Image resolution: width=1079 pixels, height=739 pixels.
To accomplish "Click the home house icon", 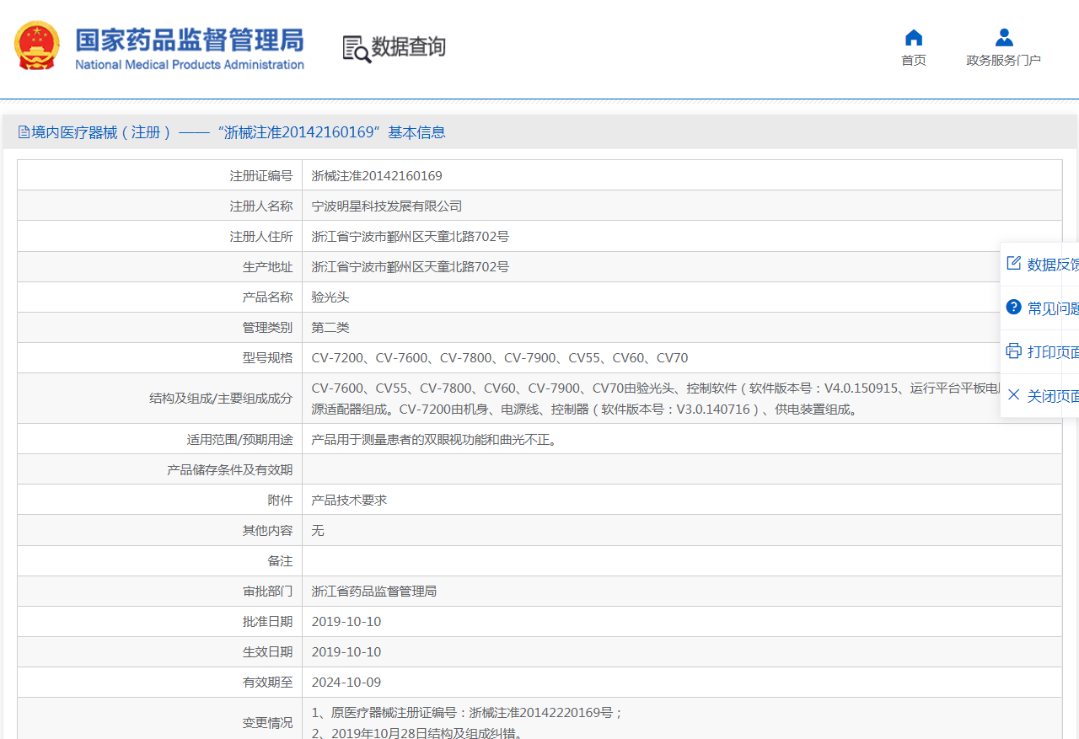I will point(913,38).
